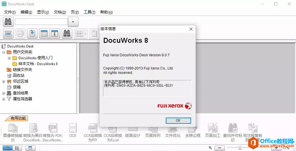This screenshot has height=151, width=296.
Task: Open the 工具(T) menu
Action: (89, 12)
